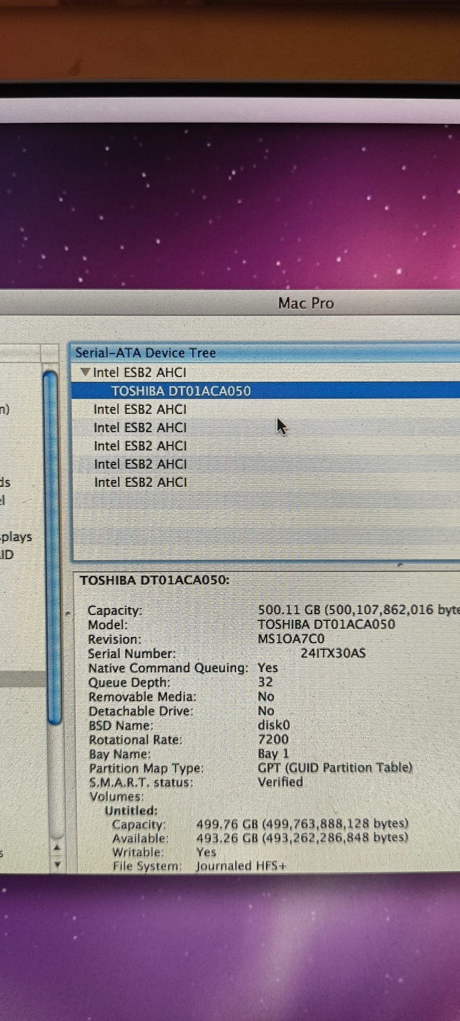460x1021 pixels.
Task: Click the TOSHIBA DT01ACA050: details heading
Action: click(155, 580)
